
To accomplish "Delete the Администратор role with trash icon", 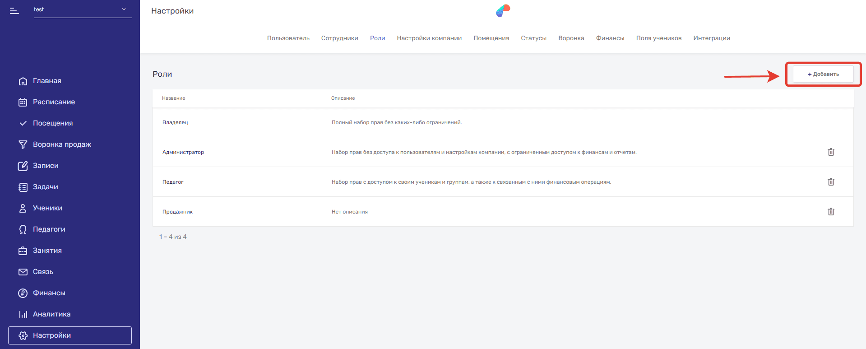I will pyautogui.click(x=830, y=152).
